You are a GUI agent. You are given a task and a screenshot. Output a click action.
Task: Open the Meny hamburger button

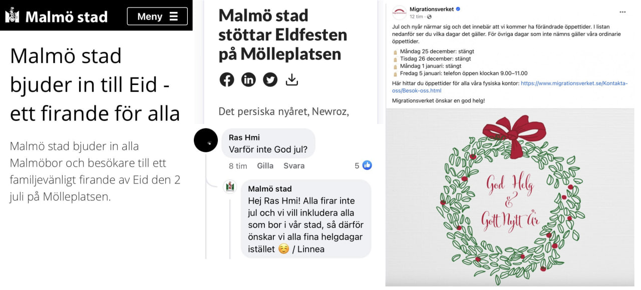pos(157,16)
